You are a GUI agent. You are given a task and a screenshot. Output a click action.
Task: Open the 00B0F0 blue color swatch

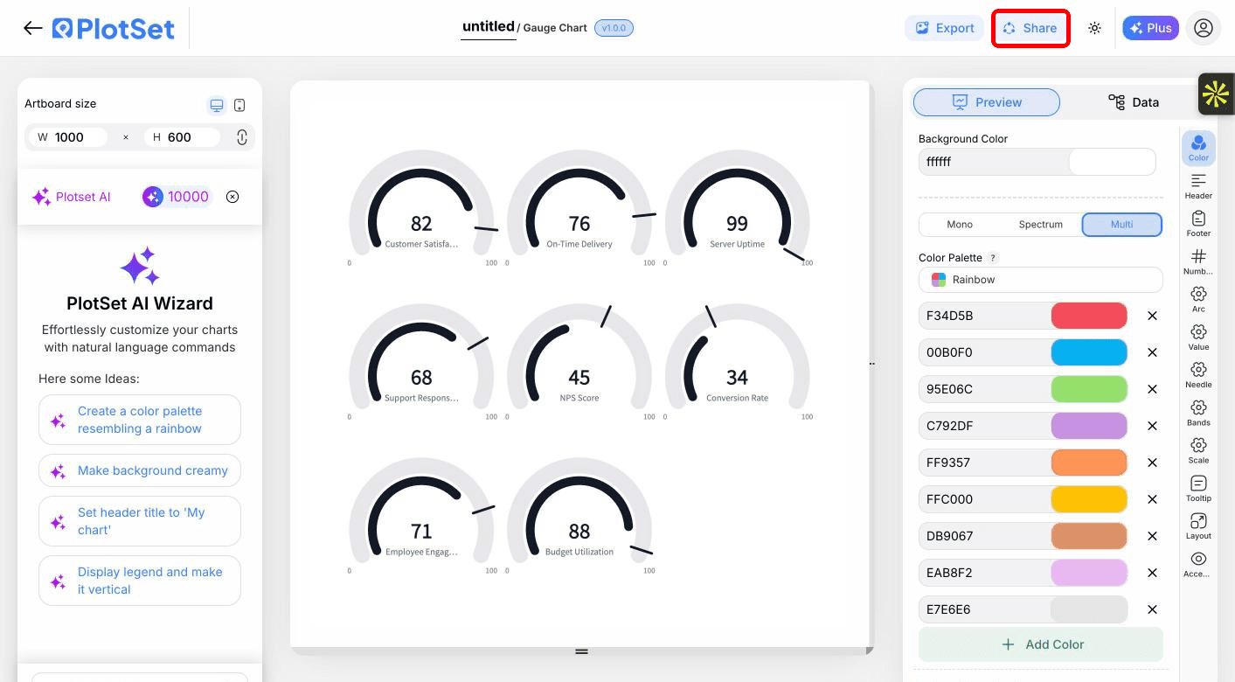coord(1089,352)
